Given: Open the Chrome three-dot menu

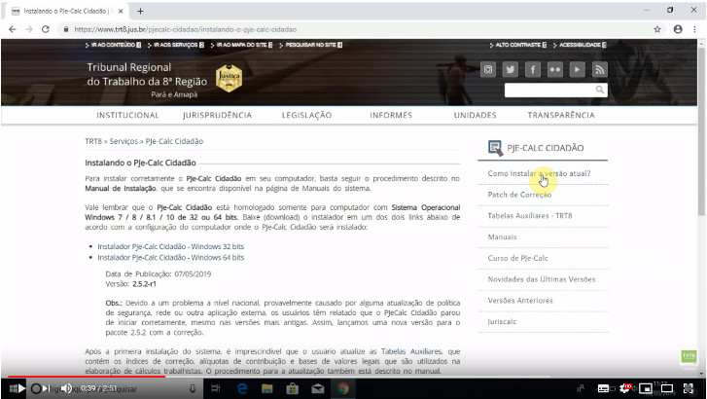Looking at the screenshot, I should click(x=694, y=29).
